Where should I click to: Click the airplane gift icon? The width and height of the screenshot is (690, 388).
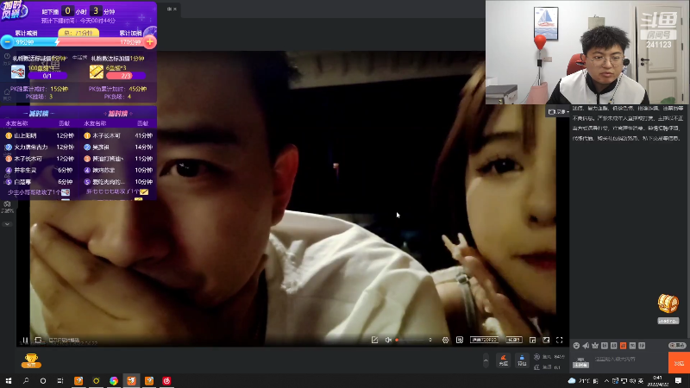tap(17, 72)
